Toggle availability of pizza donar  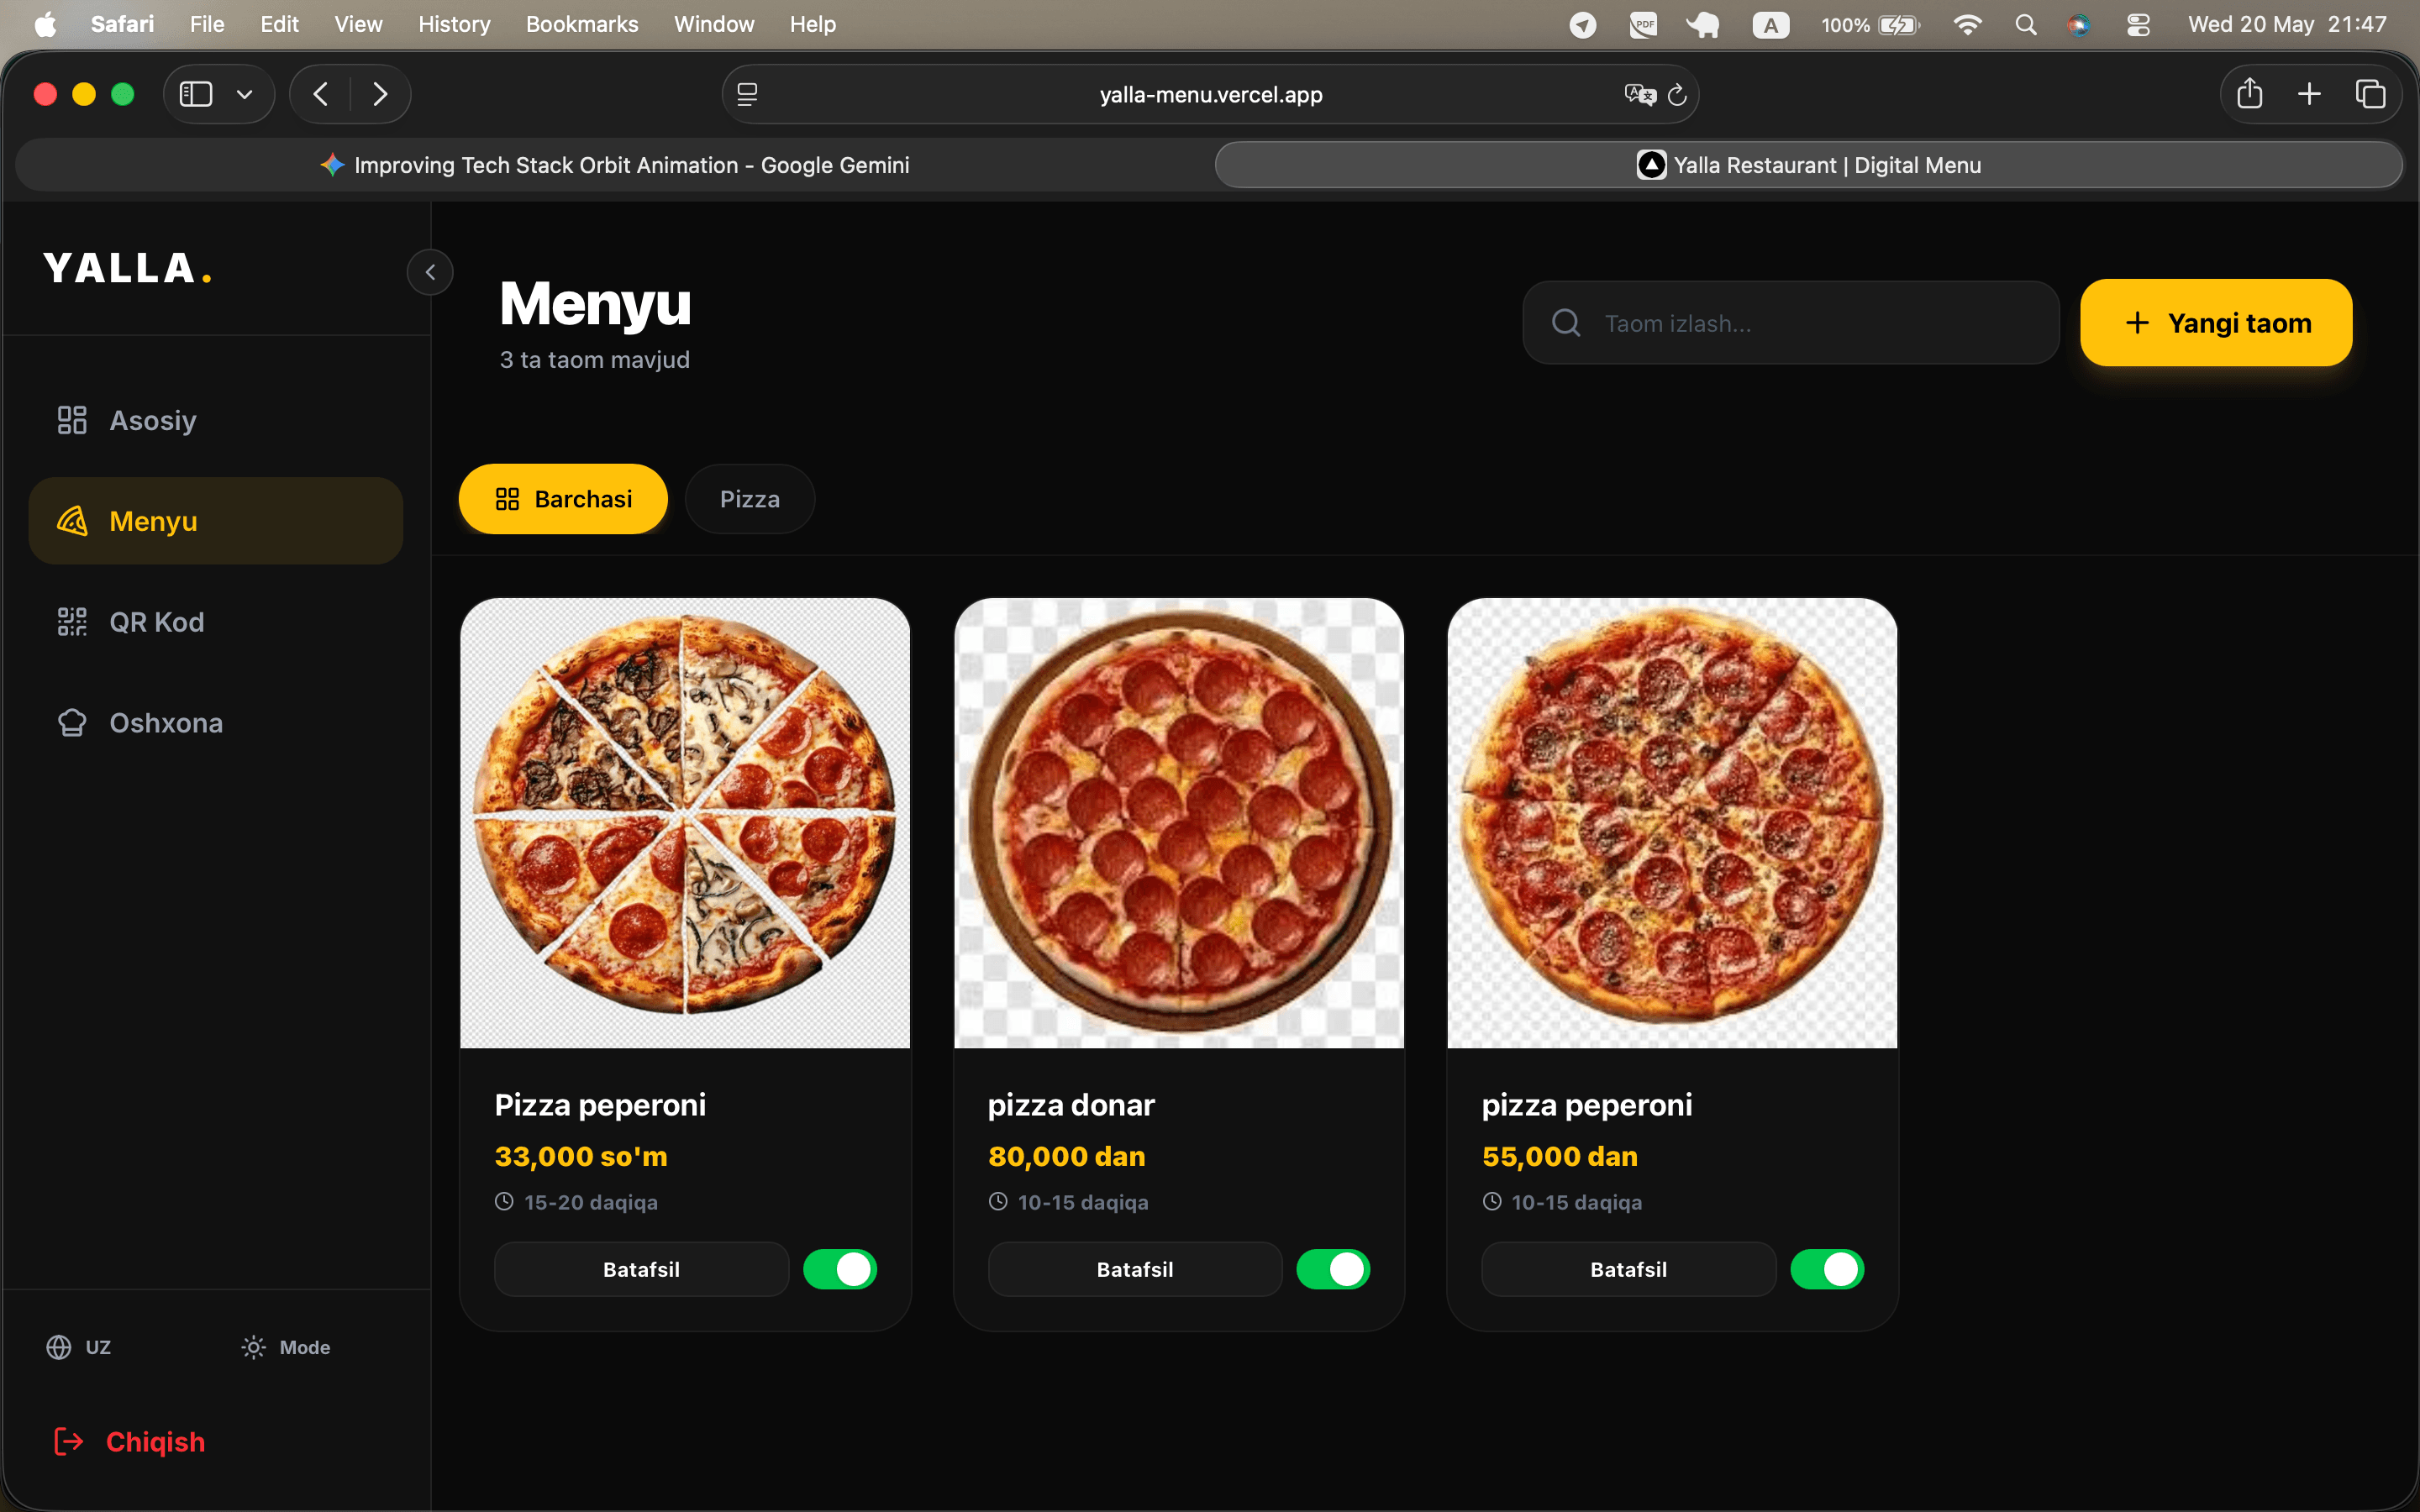[1333, 1269]
